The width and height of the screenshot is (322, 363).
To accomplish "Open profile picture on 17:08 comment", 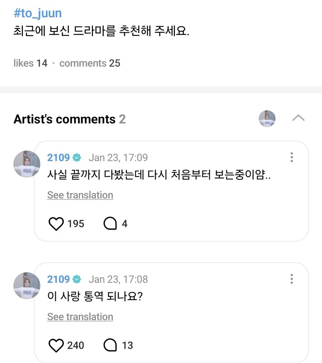I will pyautogui.click(x=27, y=285).
